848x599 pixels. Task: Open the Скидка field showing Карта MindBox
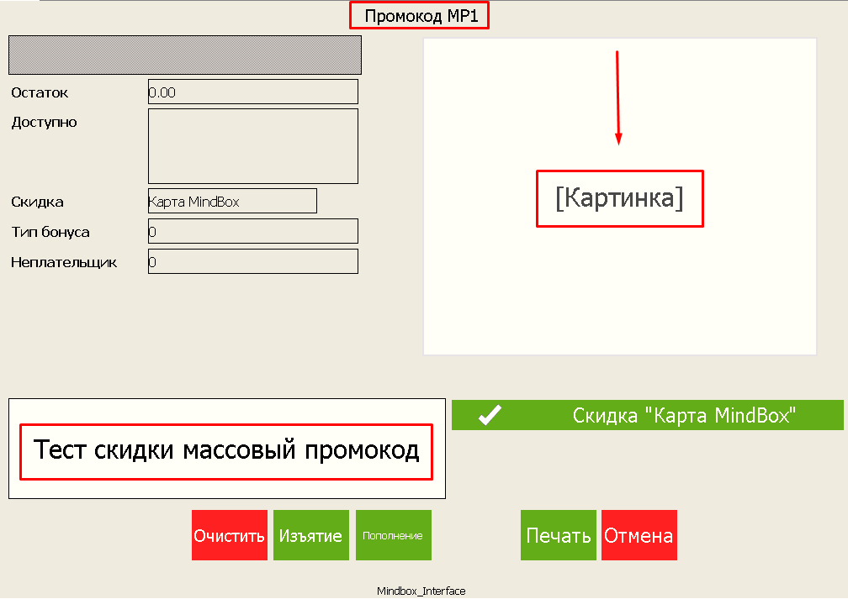[231, 201]
